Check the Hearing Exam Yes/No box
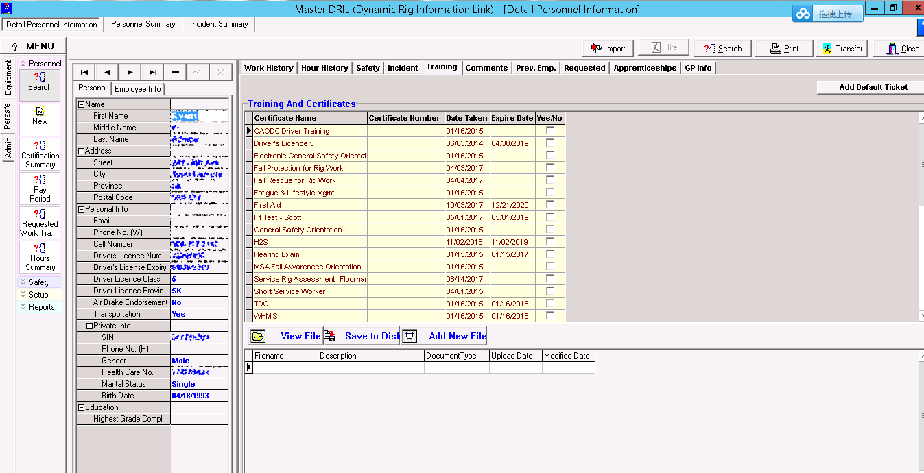The height and width of the screenshot is (473, 924). click(549, 254)
